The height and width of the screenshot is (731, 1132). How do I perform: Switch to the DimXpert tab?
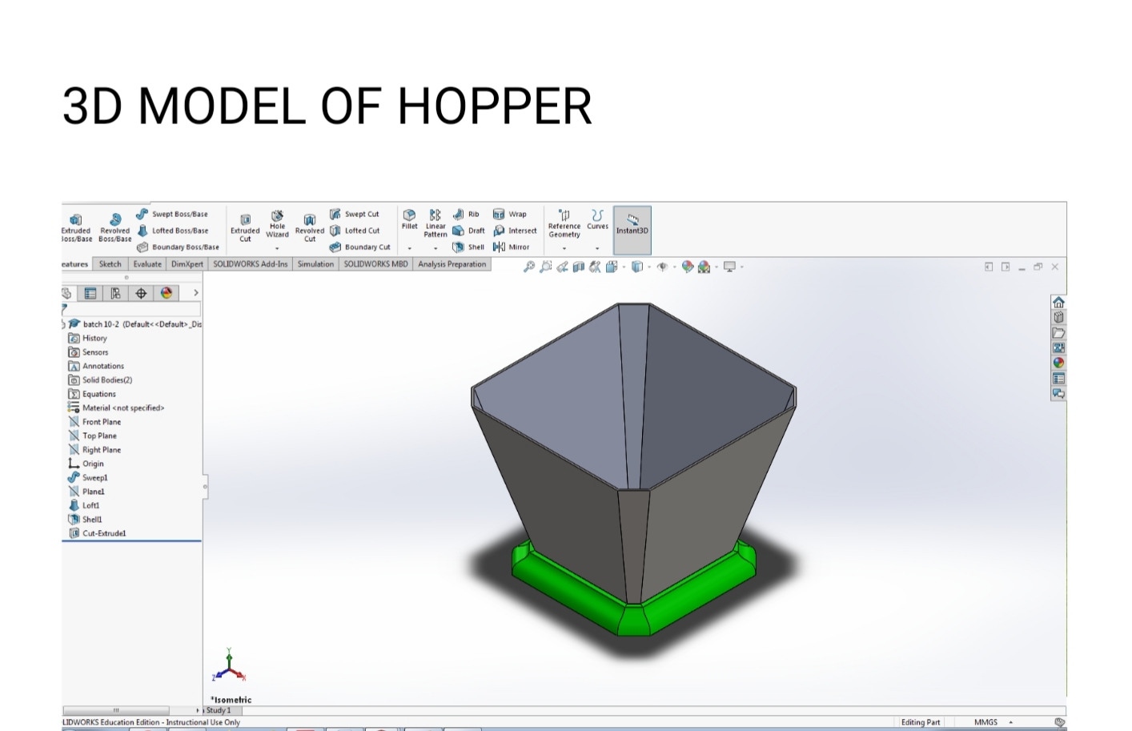[187, 264]
